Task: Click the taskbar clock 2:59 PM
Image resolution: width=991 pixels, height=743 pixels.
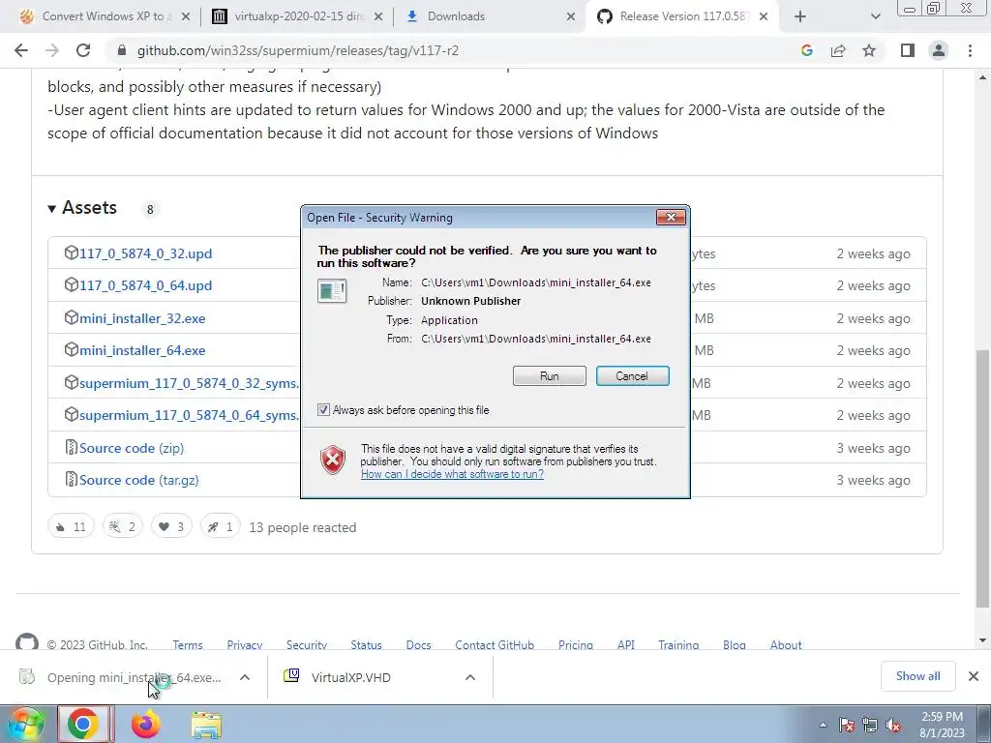Action: [942, 725]
